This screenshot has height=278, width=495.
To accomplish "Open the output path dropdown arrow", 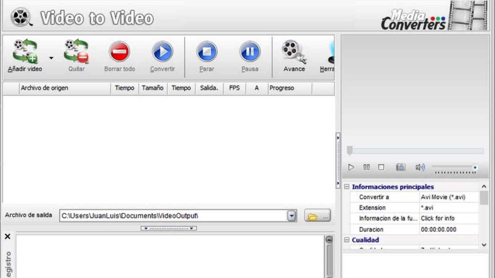I will pos(292,216).
